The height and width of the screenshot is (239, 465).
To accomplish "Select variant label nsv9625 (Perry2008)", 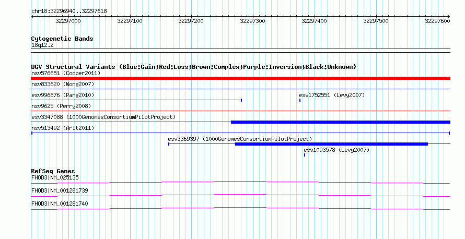I will pos(61,106).
